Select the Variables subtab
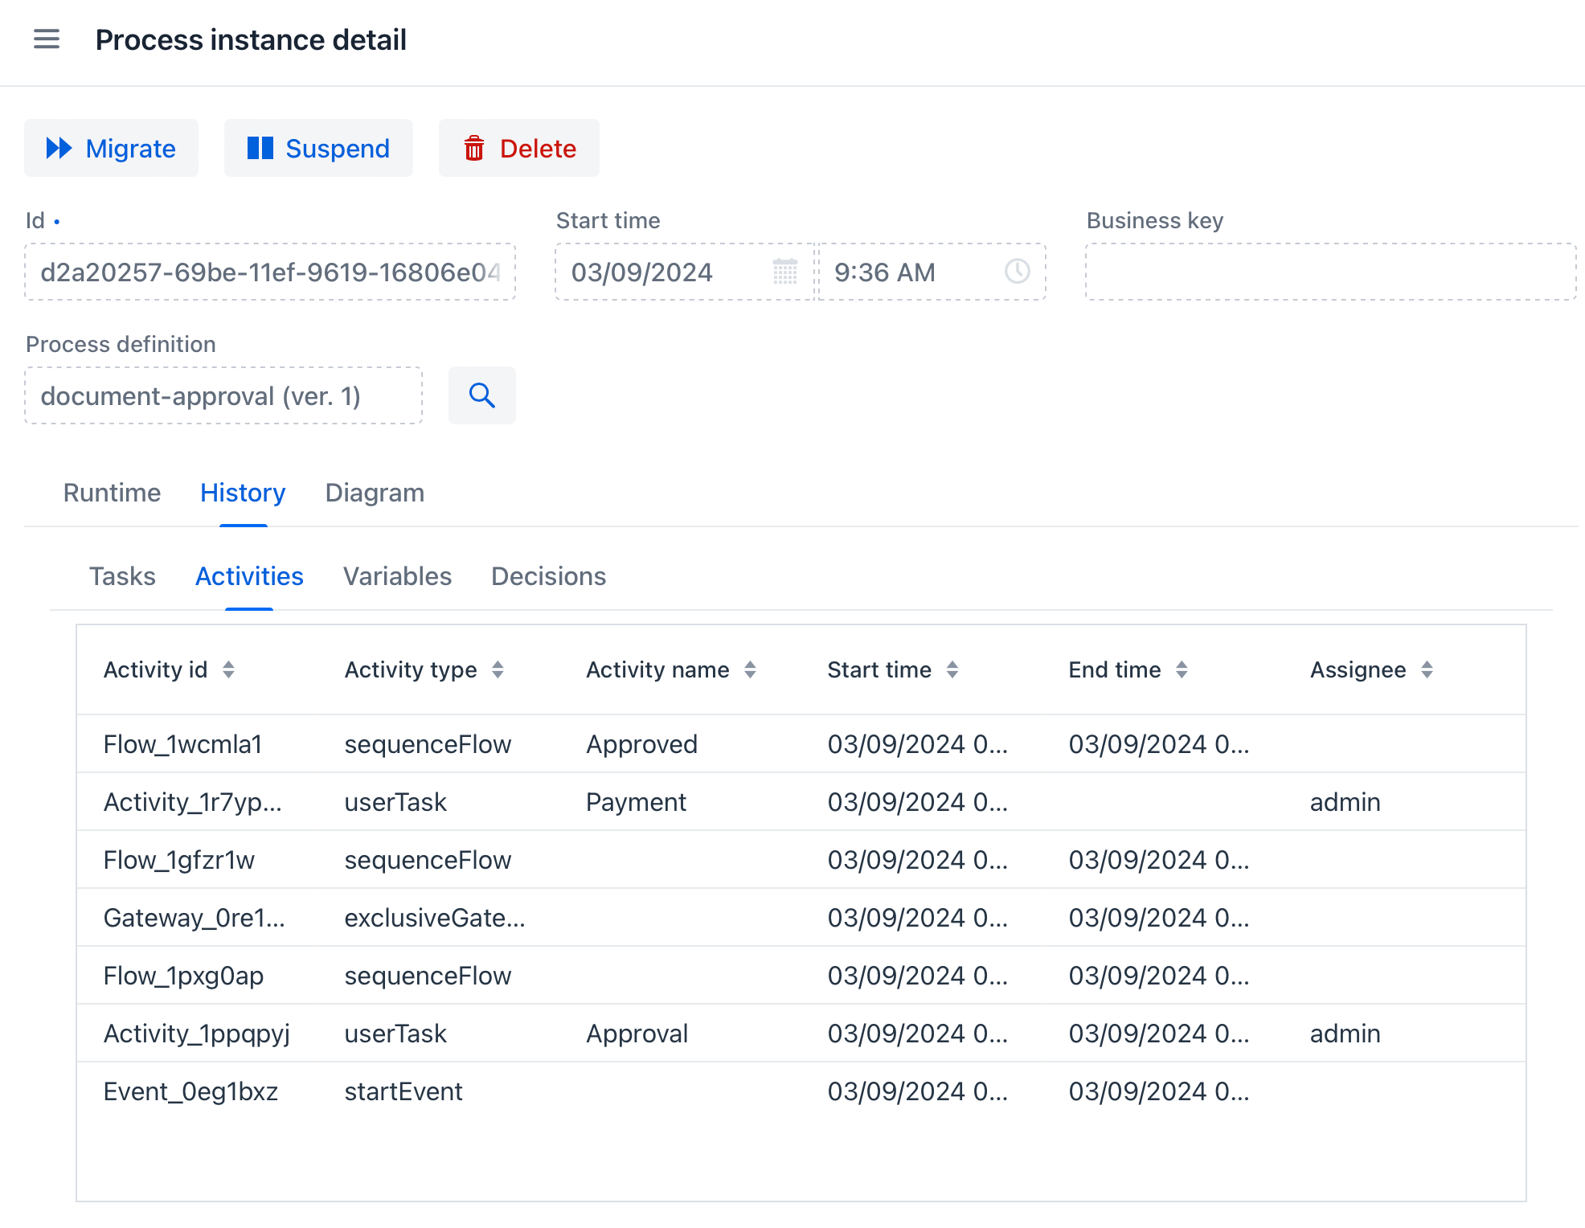This screenshot has height=1228, width=1585. 398,576
